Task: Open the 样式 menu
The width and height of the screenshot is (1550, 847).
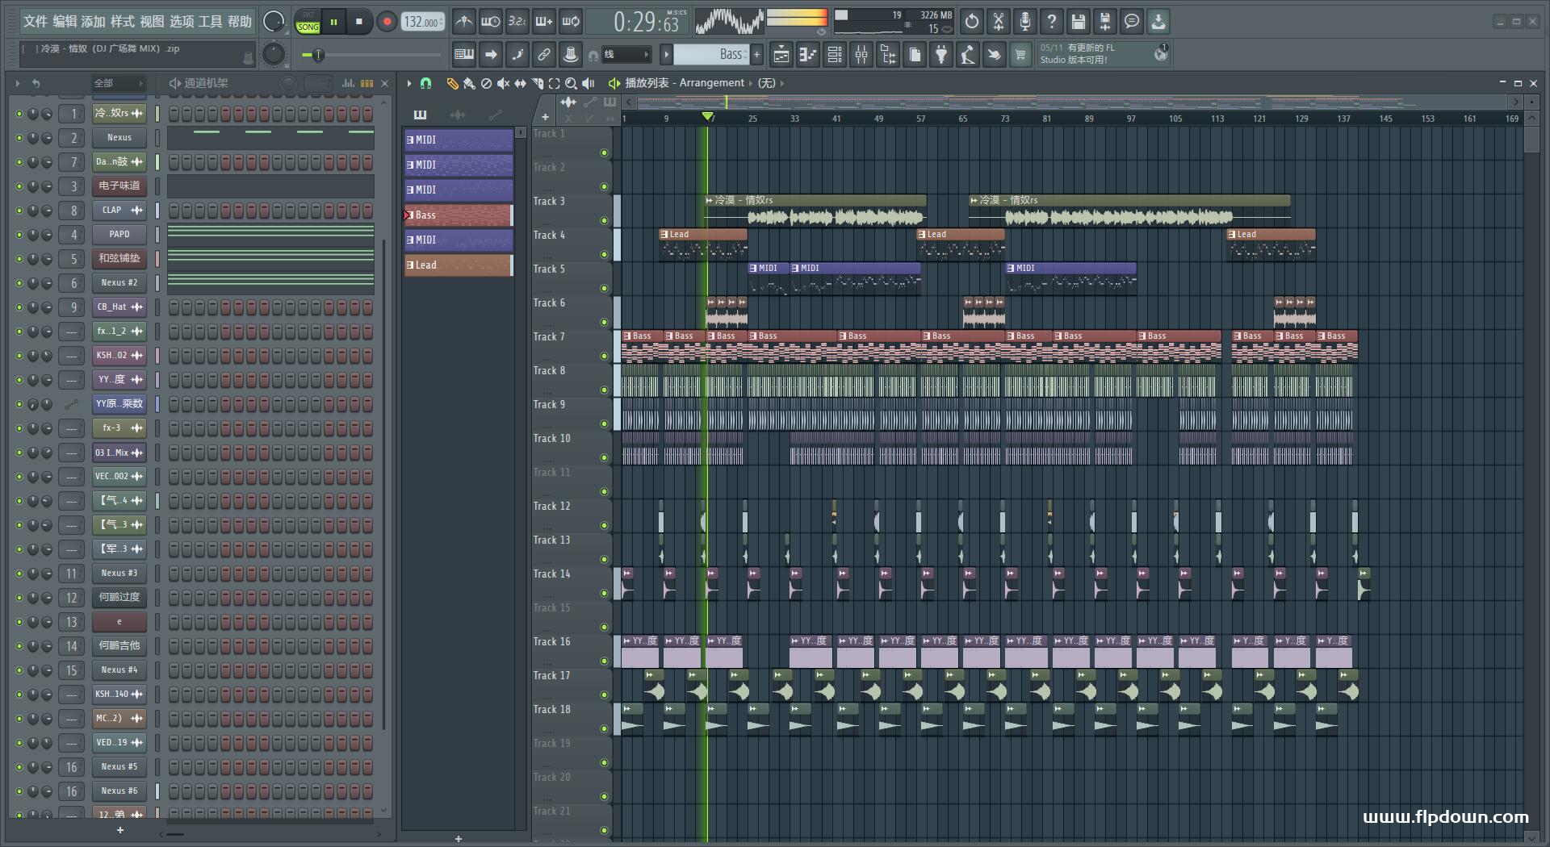Action: (x=123, y=22)
